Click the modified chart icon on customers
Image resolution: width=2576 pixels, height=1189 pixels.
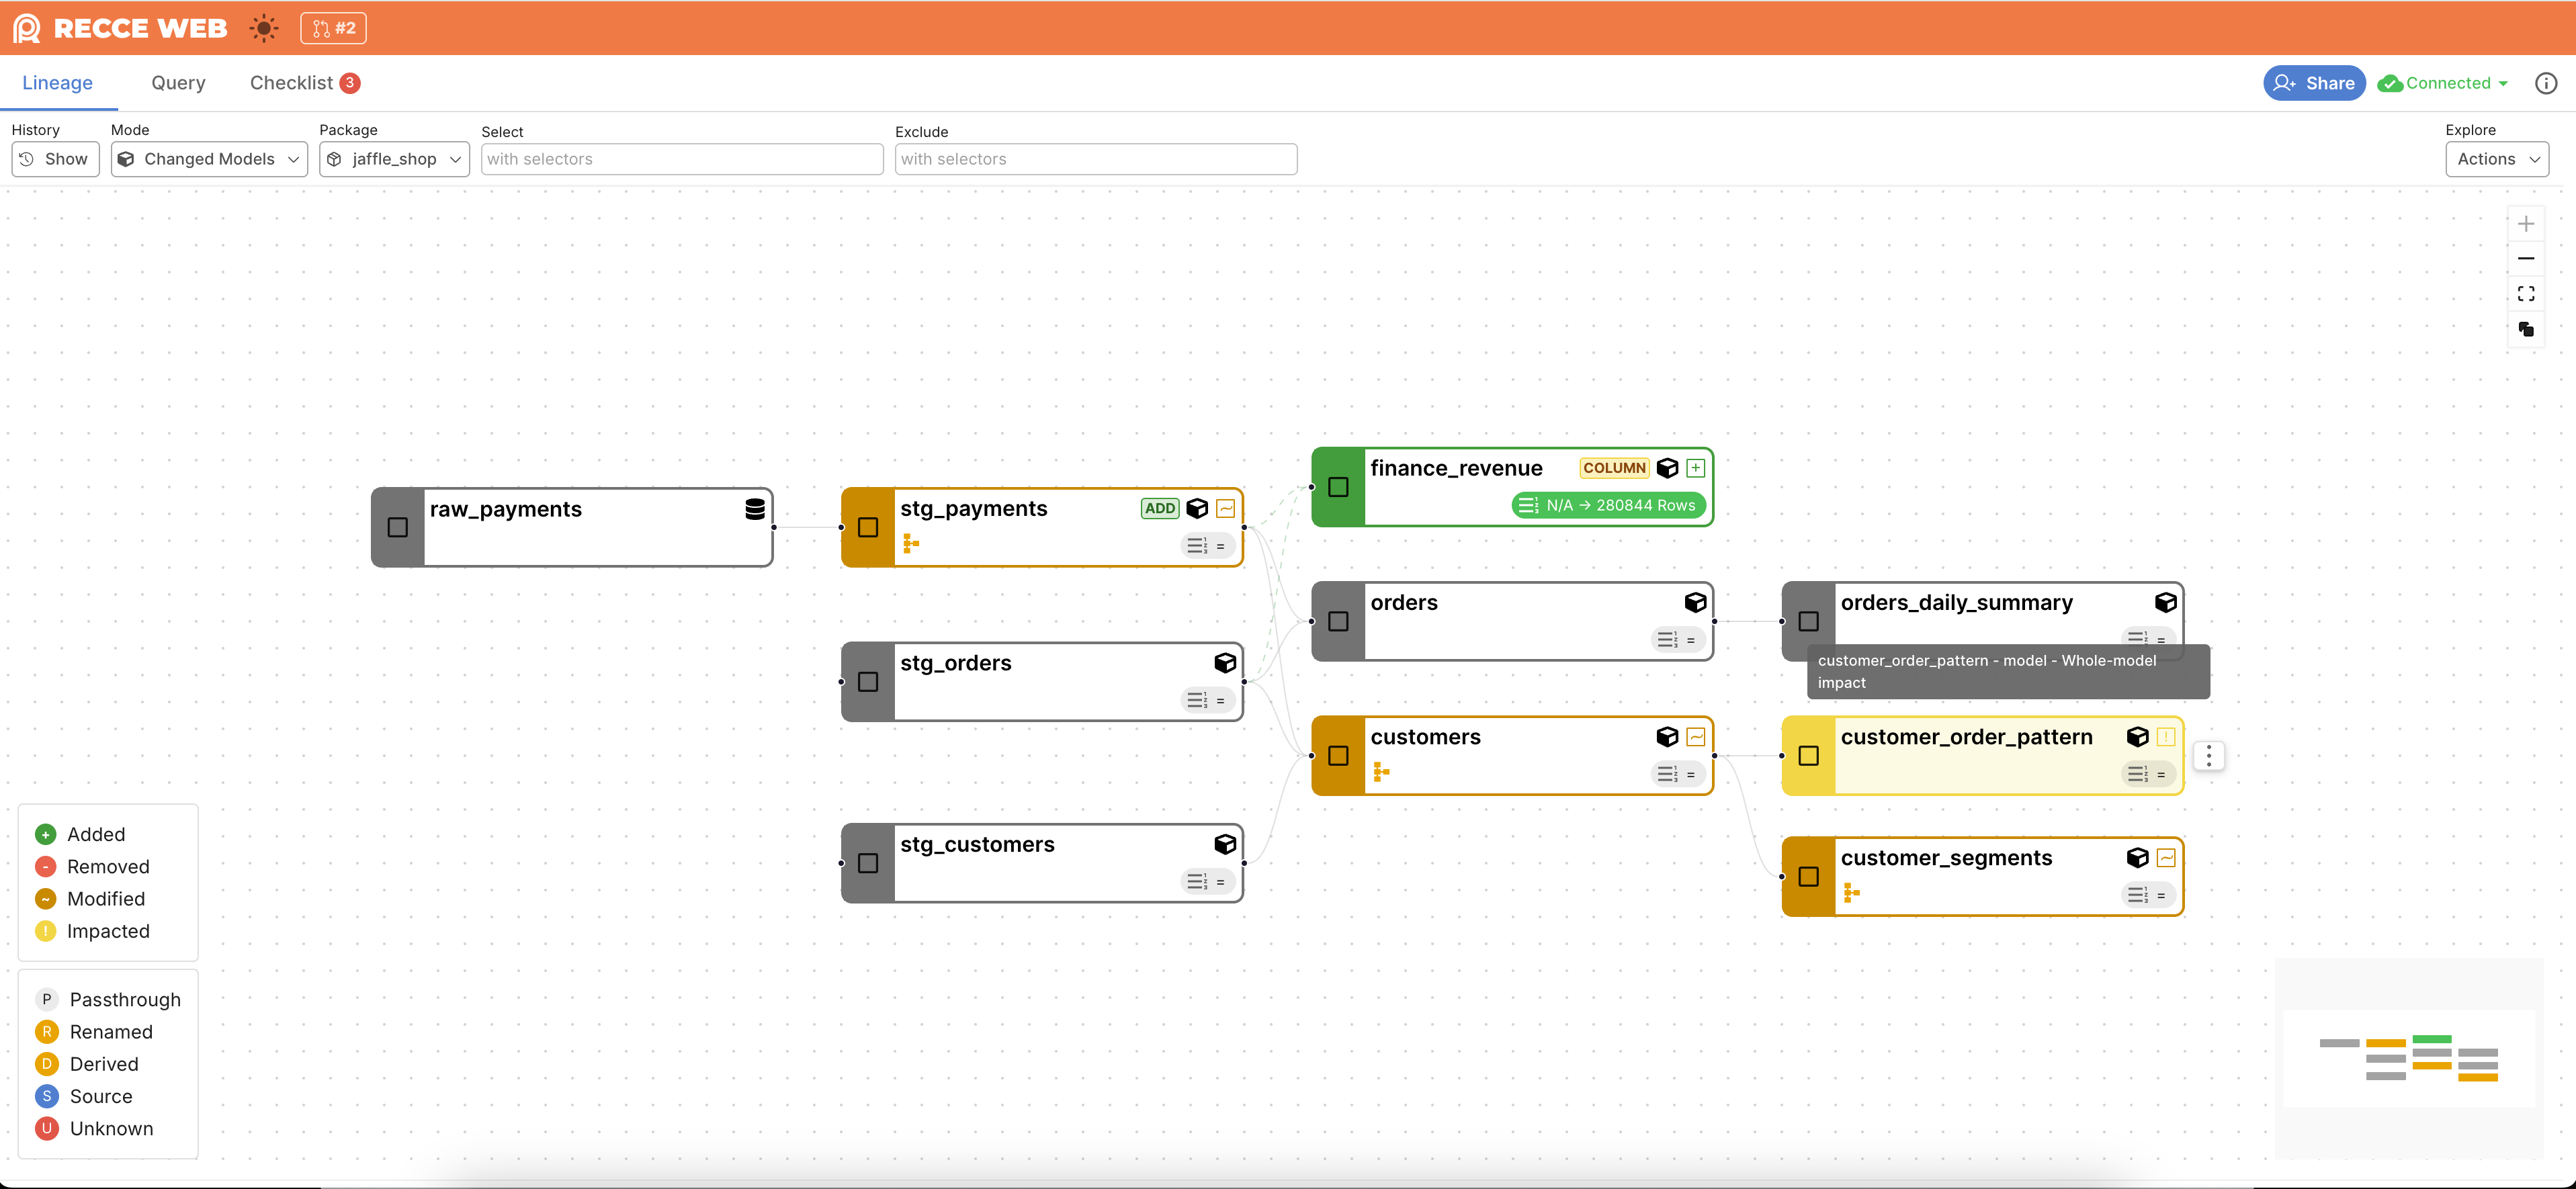click(1696, 737)
